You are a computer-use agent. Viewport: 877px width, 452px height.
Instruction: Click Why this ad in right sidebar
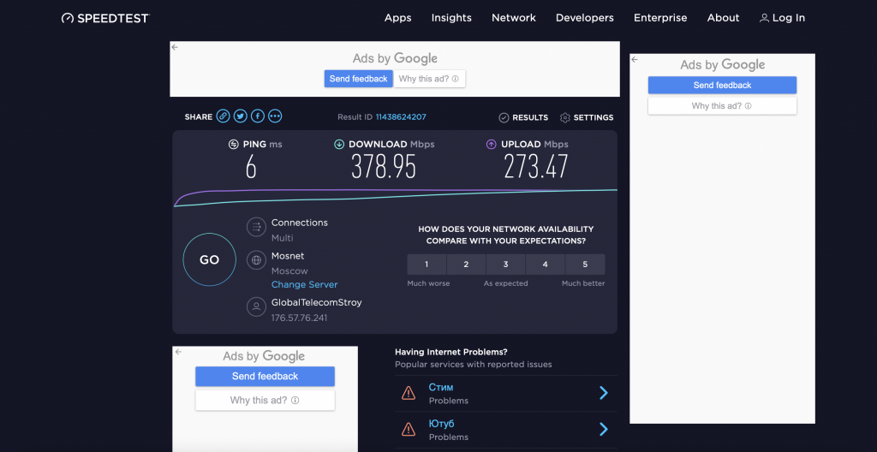pos(722,106)
